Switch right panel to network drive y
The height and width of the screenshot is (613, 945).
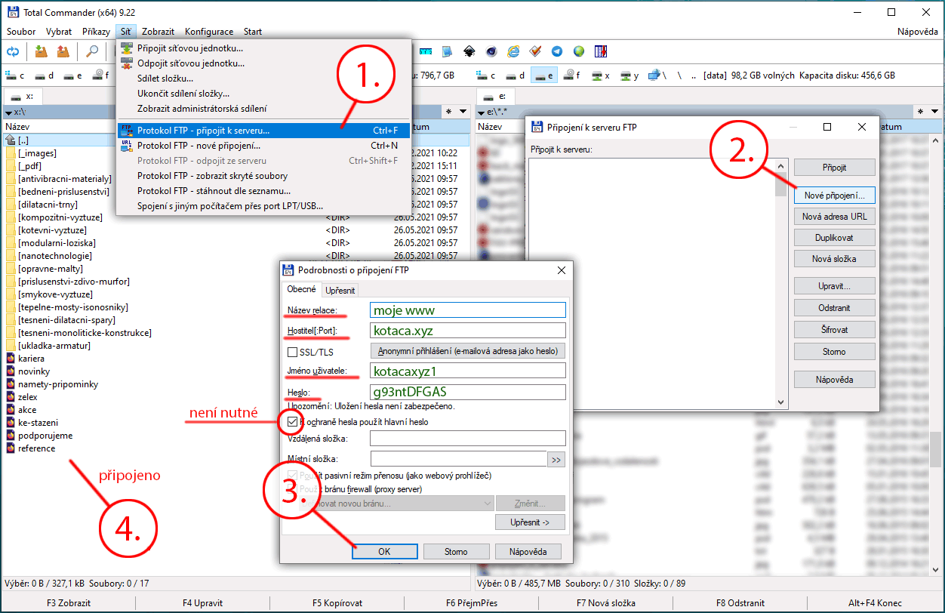629,75
